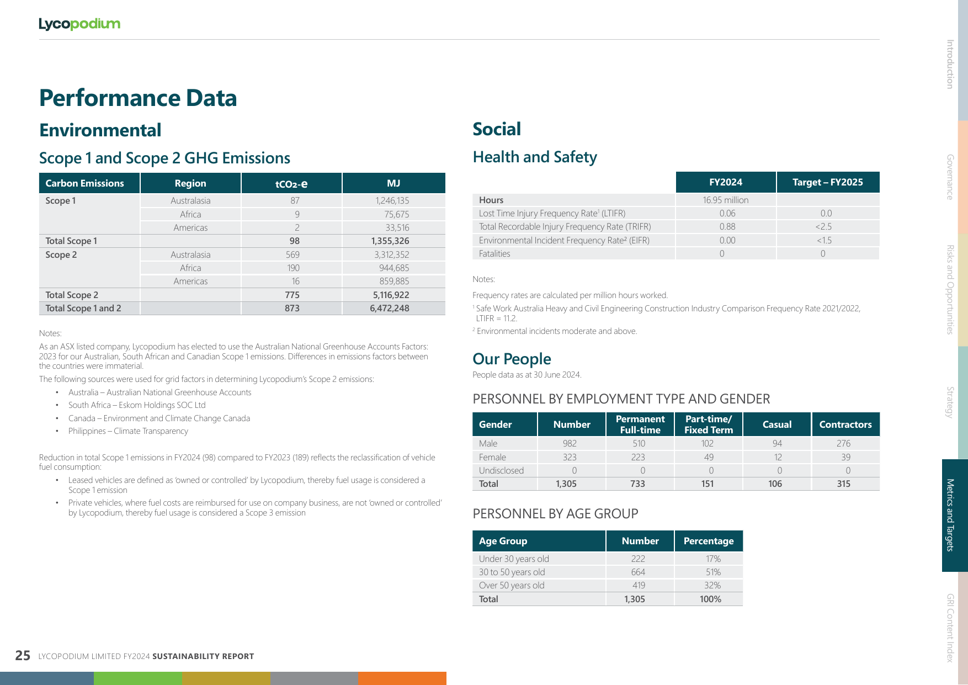Click the Total Scope 1 and 2 label
The width and height of the screenshot is (968, 685).
(x=83, y=309)
